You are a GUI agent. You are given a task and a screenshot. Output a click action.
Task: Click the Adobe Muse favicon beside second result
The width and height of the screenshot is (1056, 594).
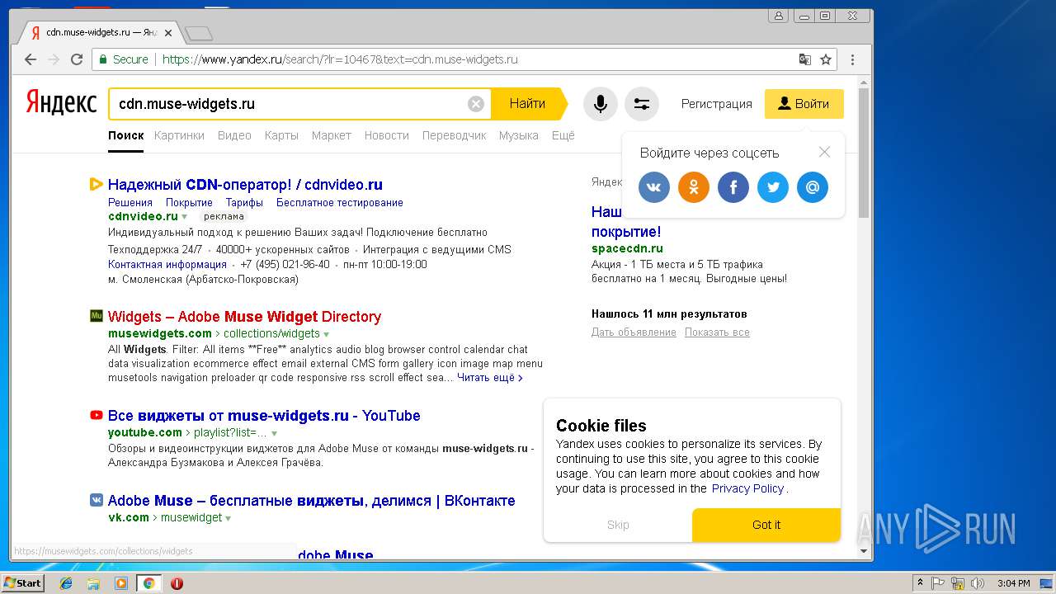pyautogui.click(x=97, y=316)
